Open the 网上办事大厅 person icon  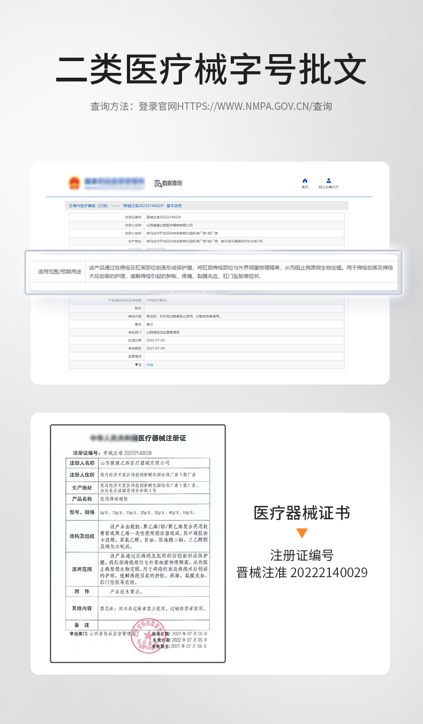[329, 181]
